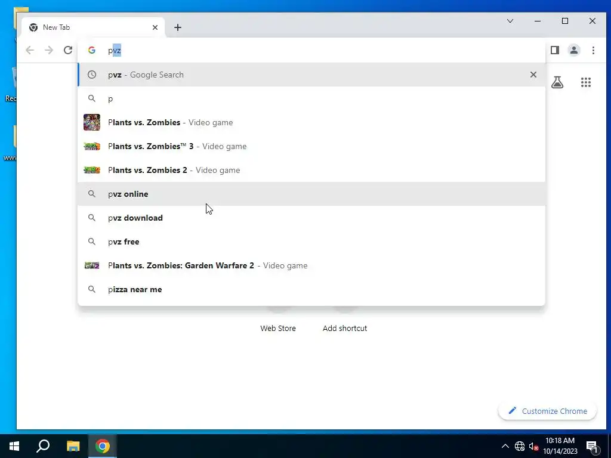Click magnifier icon beside 'p' suggestion
This screenshot has height=458, width=611.
click(91, 98)
